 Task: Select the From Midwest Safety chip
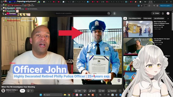(135, 18)
